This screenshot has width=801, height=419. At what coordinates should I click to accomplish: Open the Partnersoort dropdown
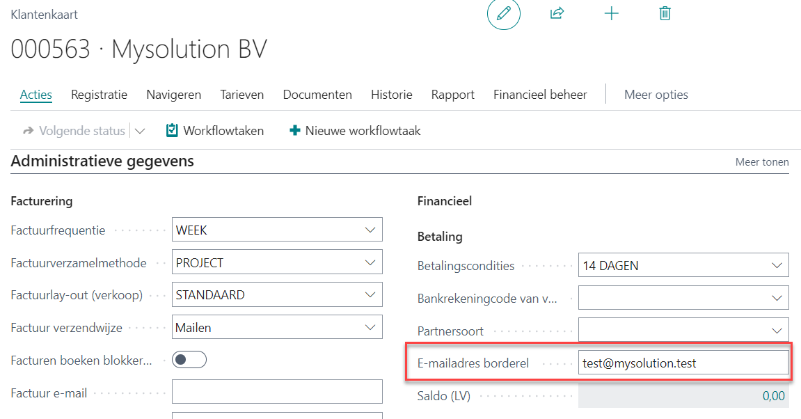coord(777,331)
